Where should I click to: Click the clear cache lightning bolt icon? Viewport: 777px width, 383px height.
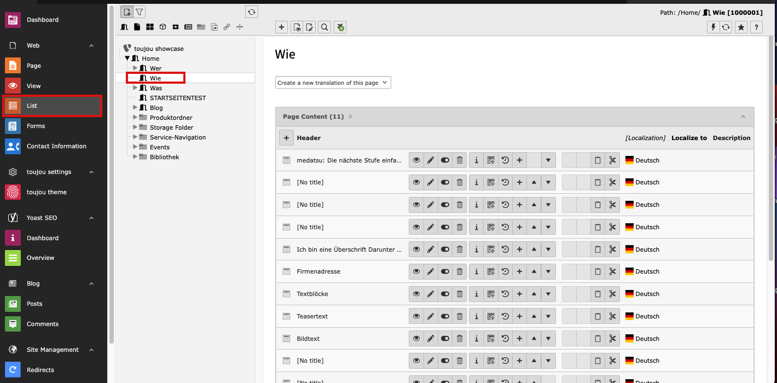pyautogui.click(x=713, y=27)
